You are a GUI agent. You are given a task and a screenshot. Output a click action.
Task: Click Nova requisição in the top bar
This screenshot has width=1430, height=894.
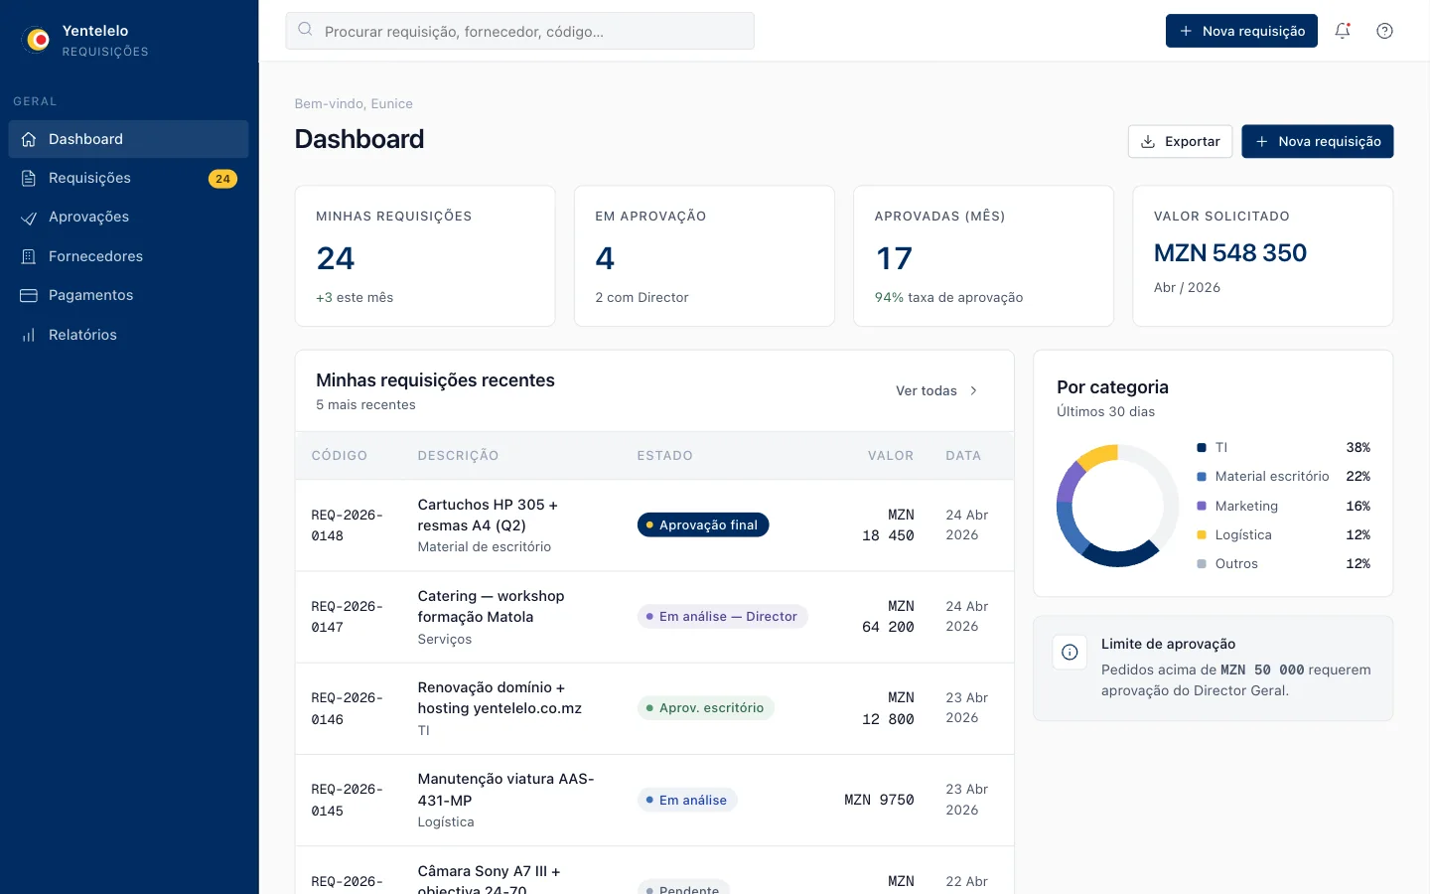click(x=1241, y=31)
